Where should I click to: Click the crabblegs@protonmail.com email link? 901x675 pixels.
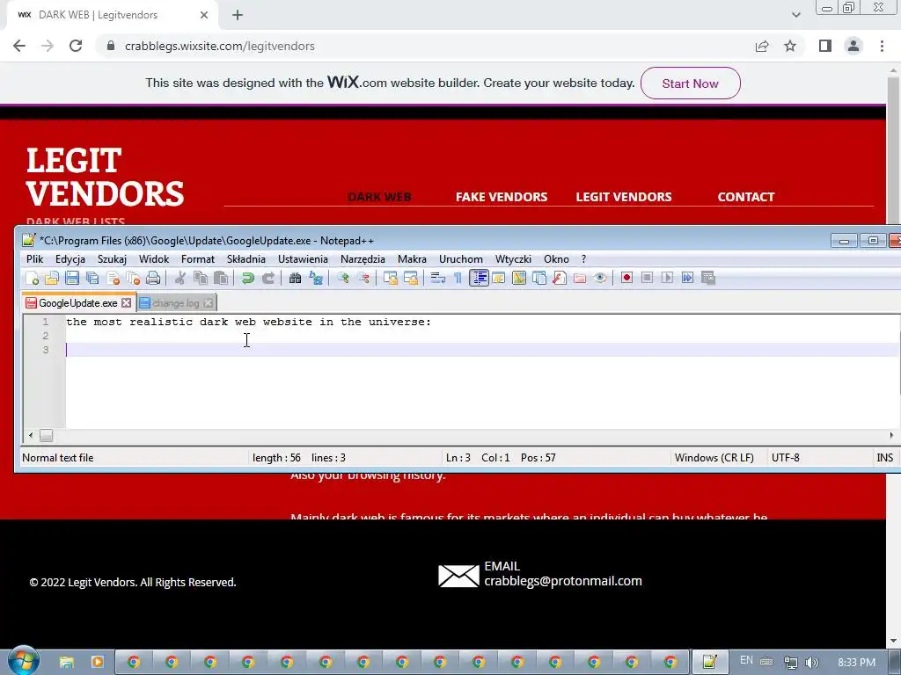coord(563,581)
